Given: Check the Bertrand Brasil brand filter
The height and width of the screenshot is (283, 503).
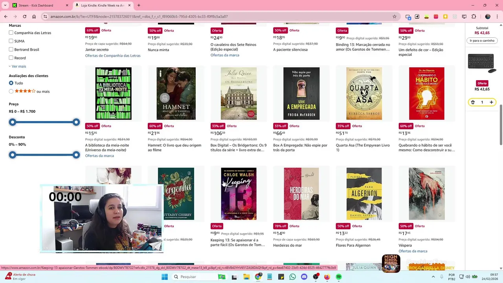Looking at the screenshot, I should click(11, 49).
